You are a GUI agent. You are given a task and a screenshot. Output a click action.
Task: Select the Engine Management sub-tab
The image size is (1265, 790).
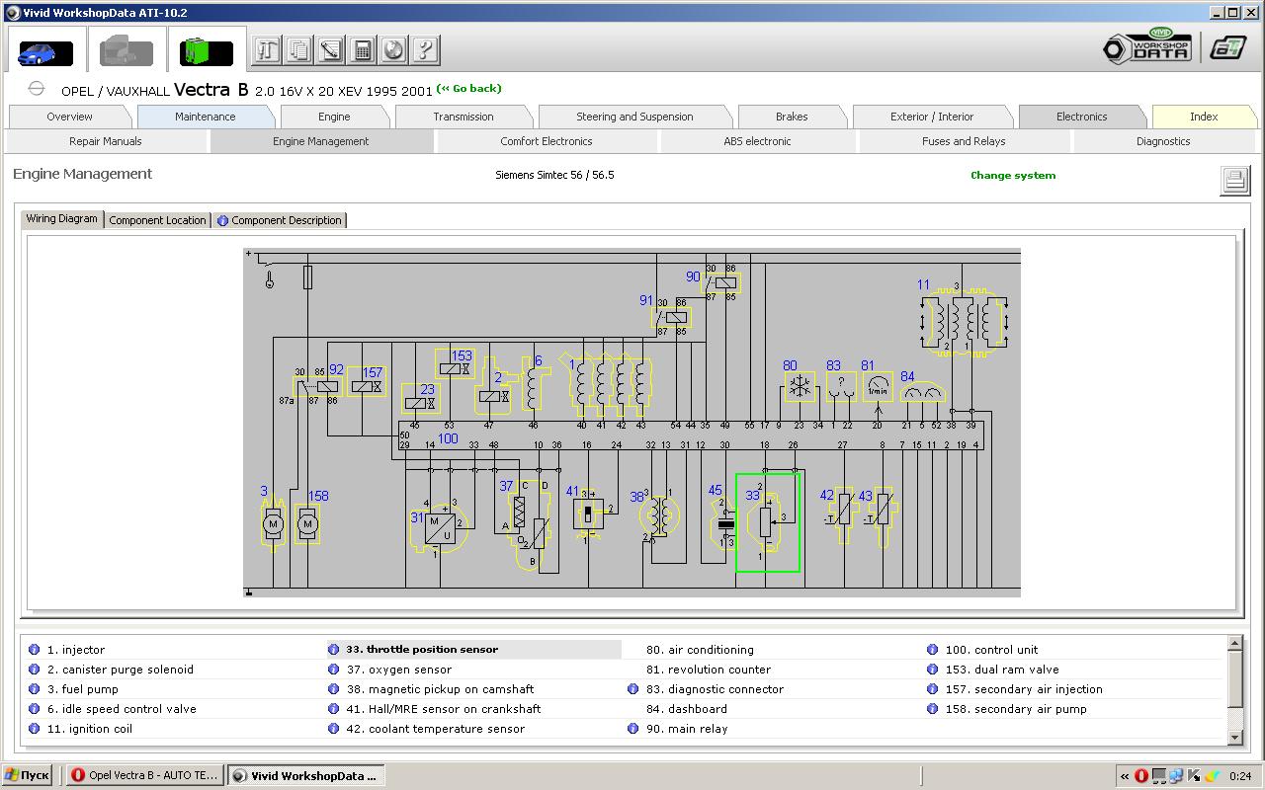click(x=321, y=141)
